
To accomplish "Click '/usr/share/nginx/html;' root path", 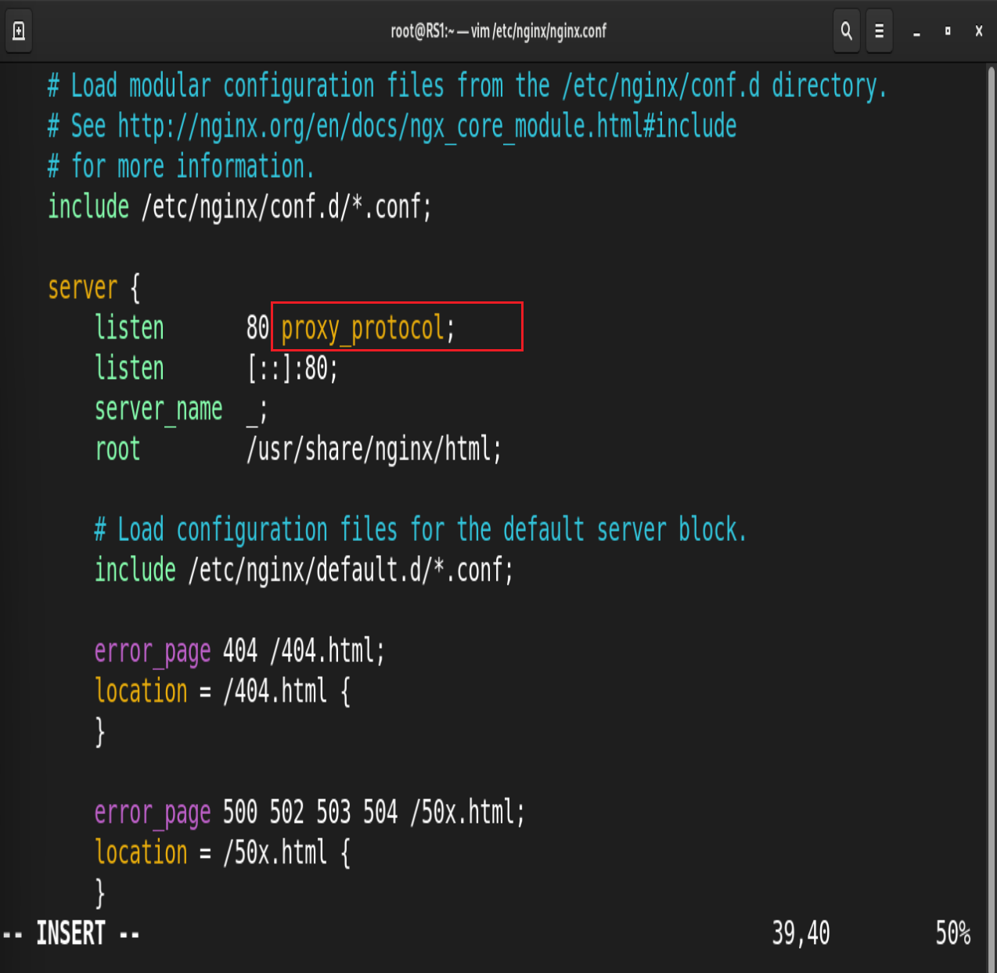I will (374, 449).
